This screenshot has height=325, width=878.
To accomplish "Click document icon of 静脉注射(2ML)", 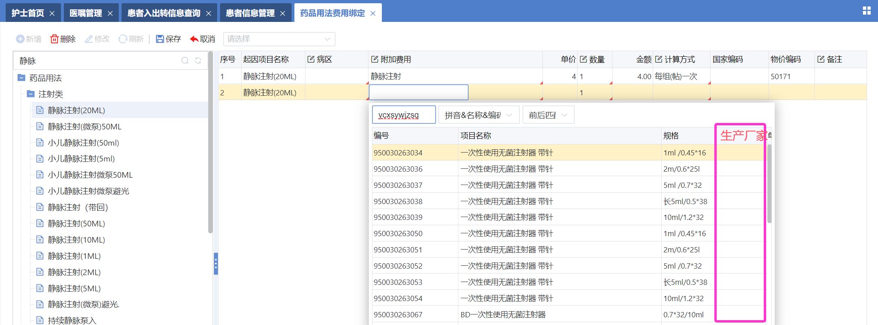I will pyautogui.click(x=40, y=272).
